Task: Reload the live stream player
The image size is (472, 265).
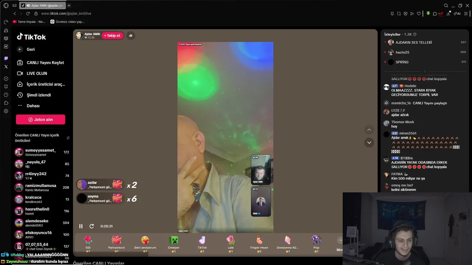Action: click(92, 226)
